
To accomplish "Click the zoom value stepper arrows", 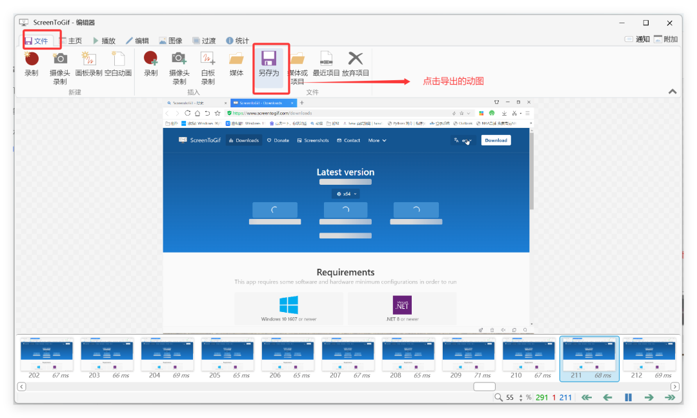I will click(521, 397).
